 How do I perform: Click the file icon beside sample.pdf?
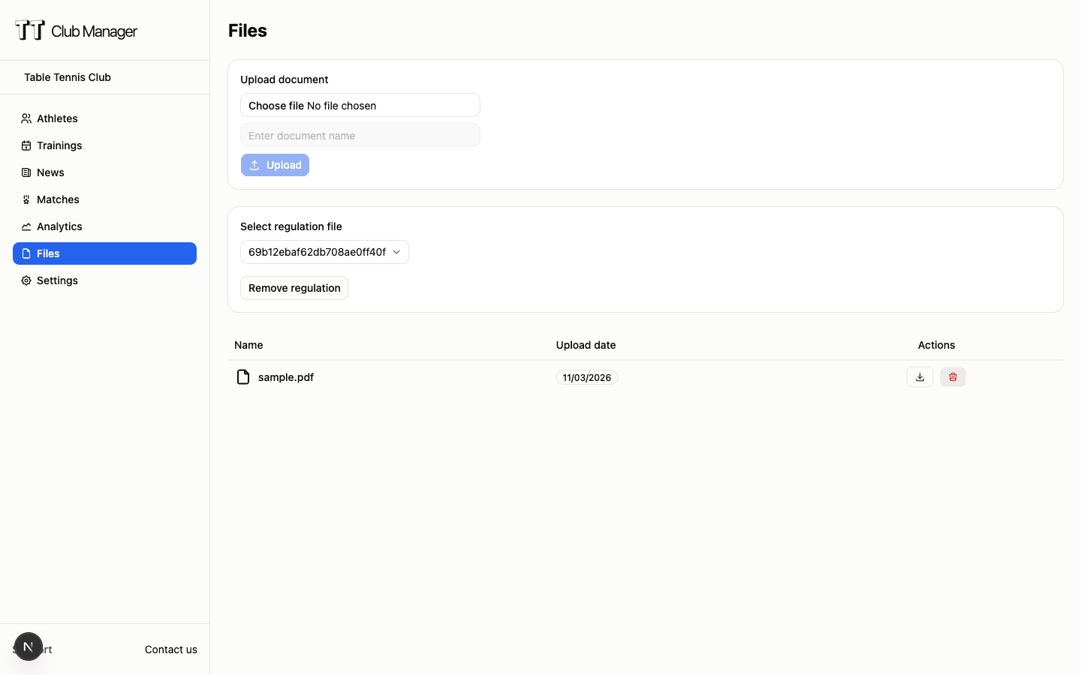pos(242,376)
